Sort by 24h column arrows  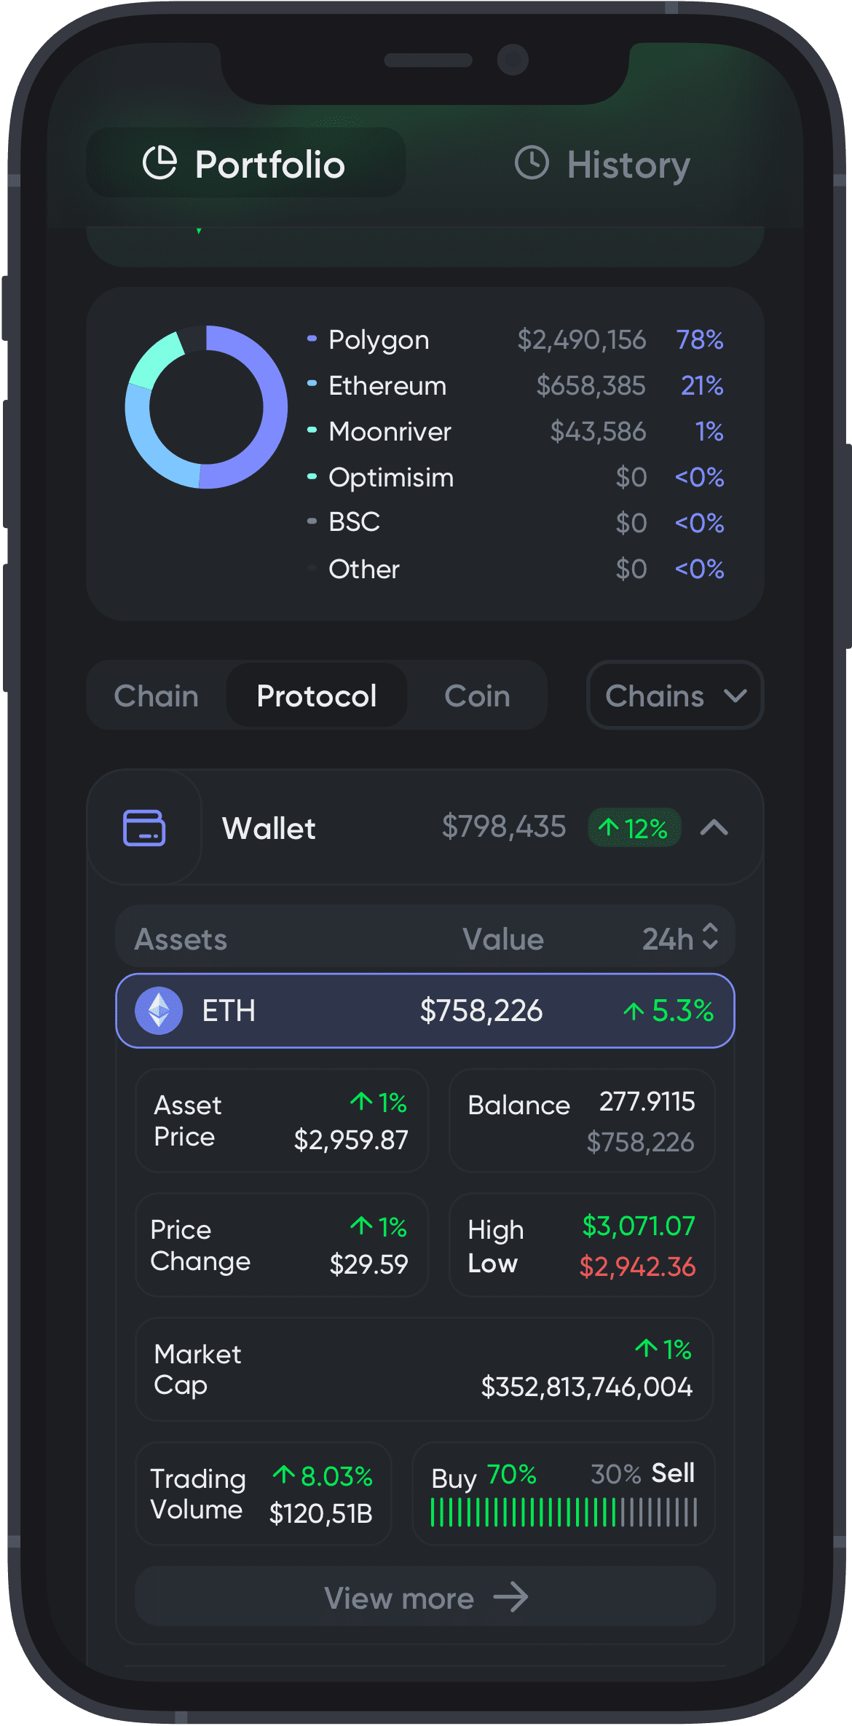coord(710,937)
